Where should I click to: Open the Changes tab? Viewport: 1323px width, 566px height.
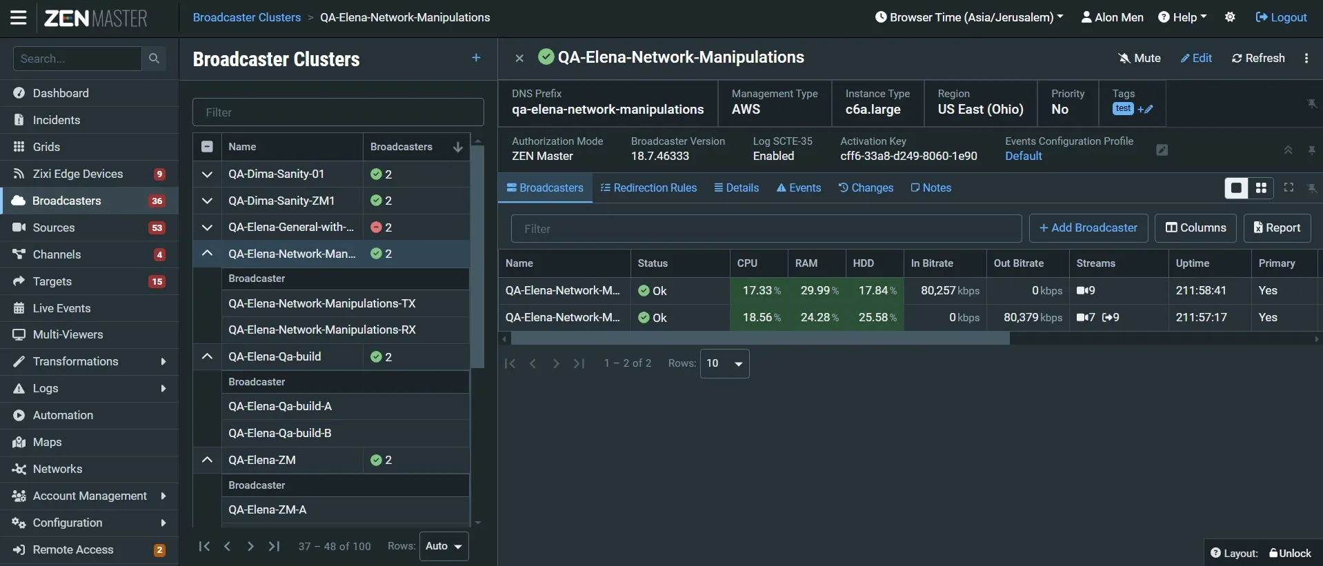pyautogui.click(x=866, y=188)
